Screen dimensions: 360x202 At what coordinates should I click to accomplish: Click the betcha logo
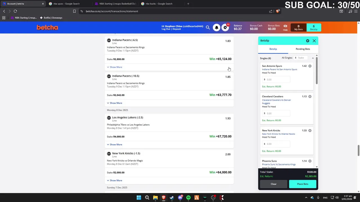47,27
